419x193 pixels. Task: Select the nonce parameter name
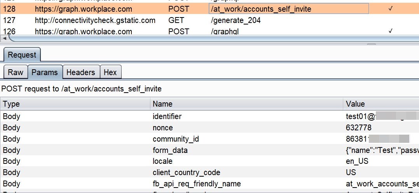[x=163, y=128]
